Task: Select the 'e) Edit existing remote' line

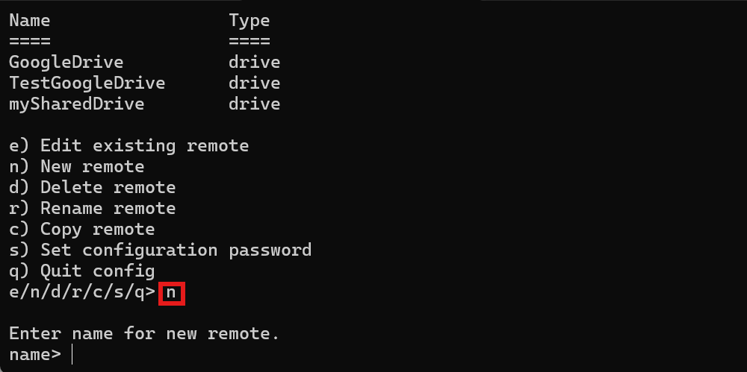Action: point(128,145)
